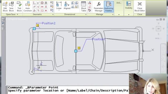Select the Aligned dimensional constraint
This screenshot has width=168, height=94.
point(67,5)
